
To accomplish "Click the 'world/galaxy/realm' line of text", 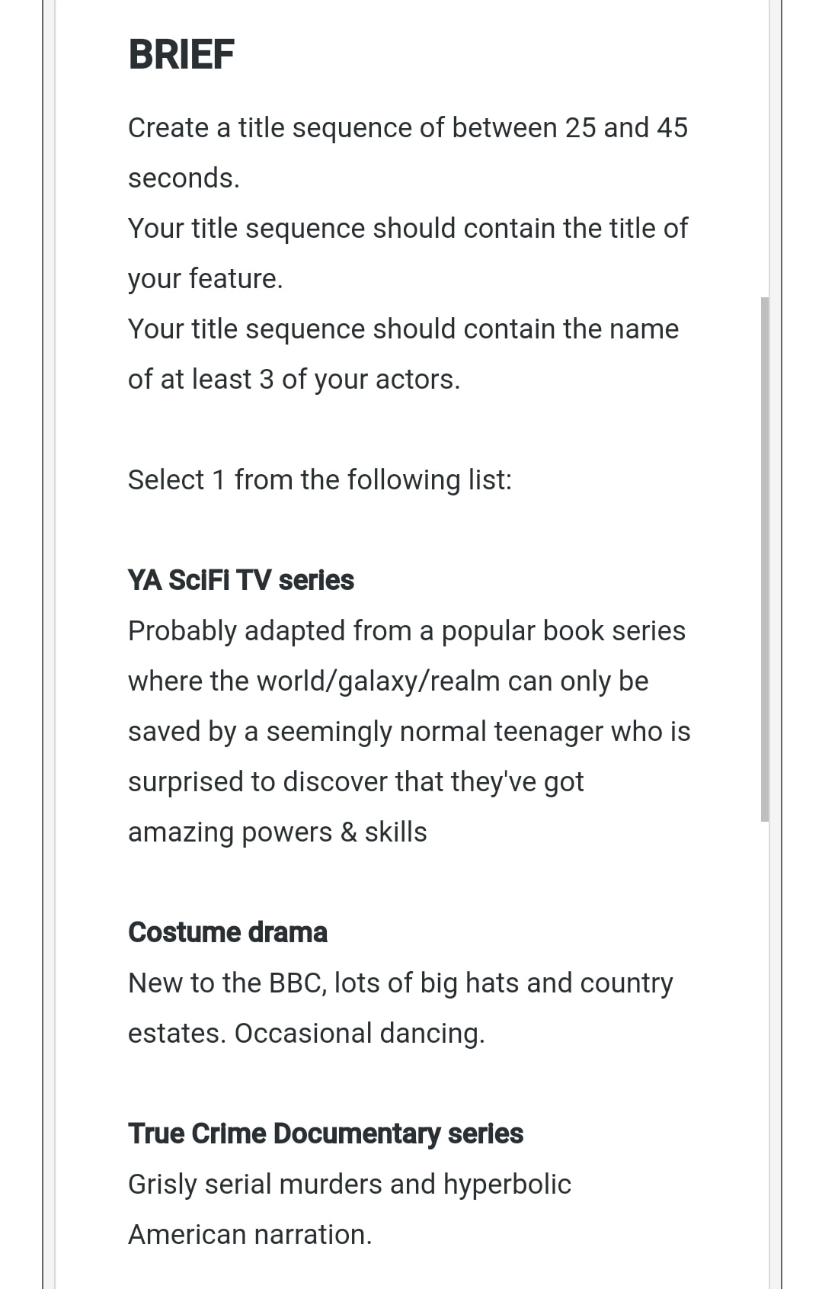I will (388, 681).
